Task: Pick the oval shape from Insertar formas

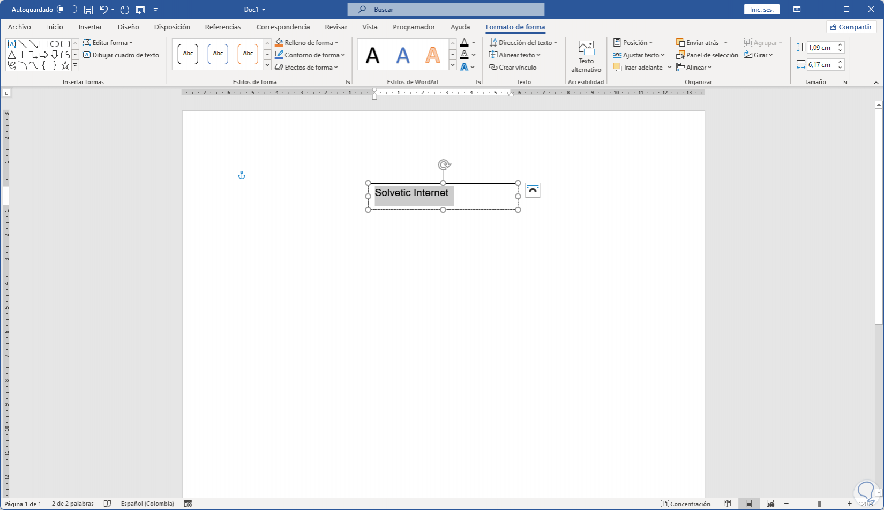Action: (x=55, y=44)
